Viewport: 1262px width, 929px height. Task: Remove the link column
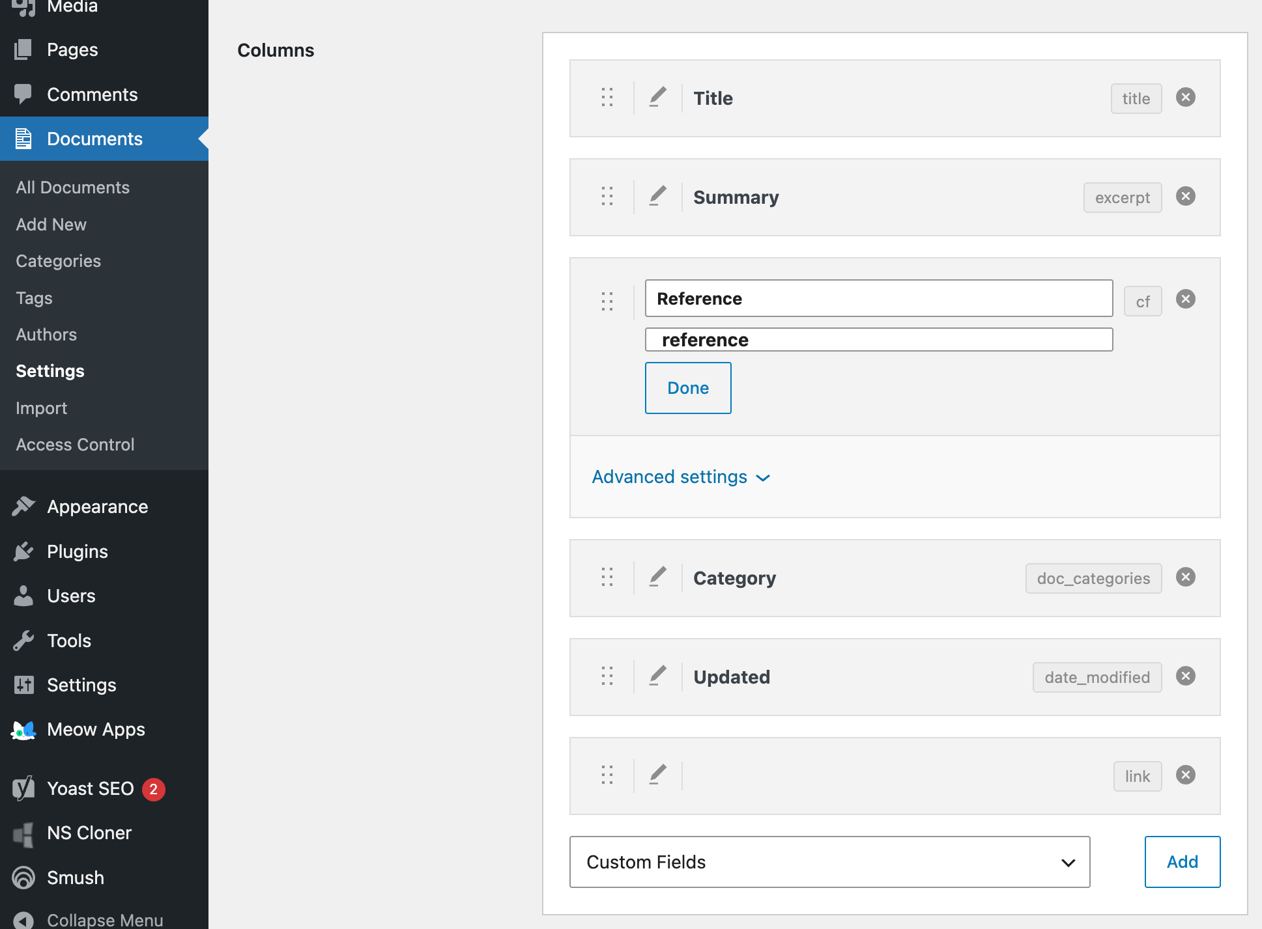pyautogui.click(x=1185, y=775)
